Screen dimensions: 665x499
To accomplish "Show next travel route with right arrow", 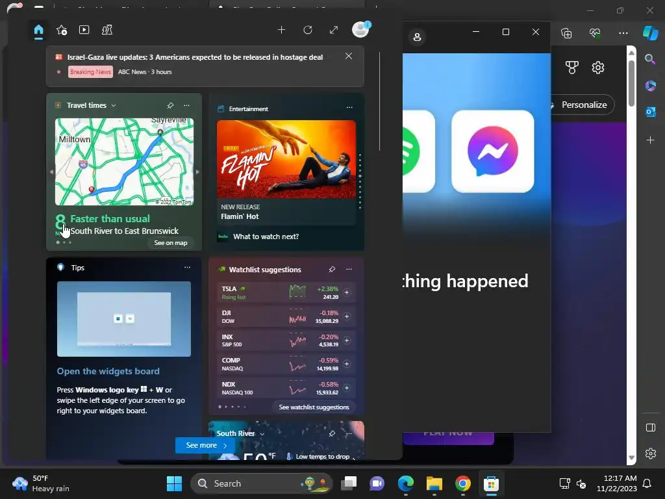I will pyautogui.click(x=197, y=172).
